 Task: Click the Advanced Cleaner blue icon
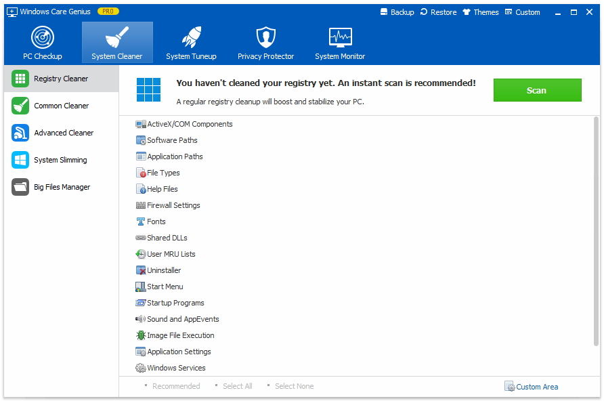[20, 133]
